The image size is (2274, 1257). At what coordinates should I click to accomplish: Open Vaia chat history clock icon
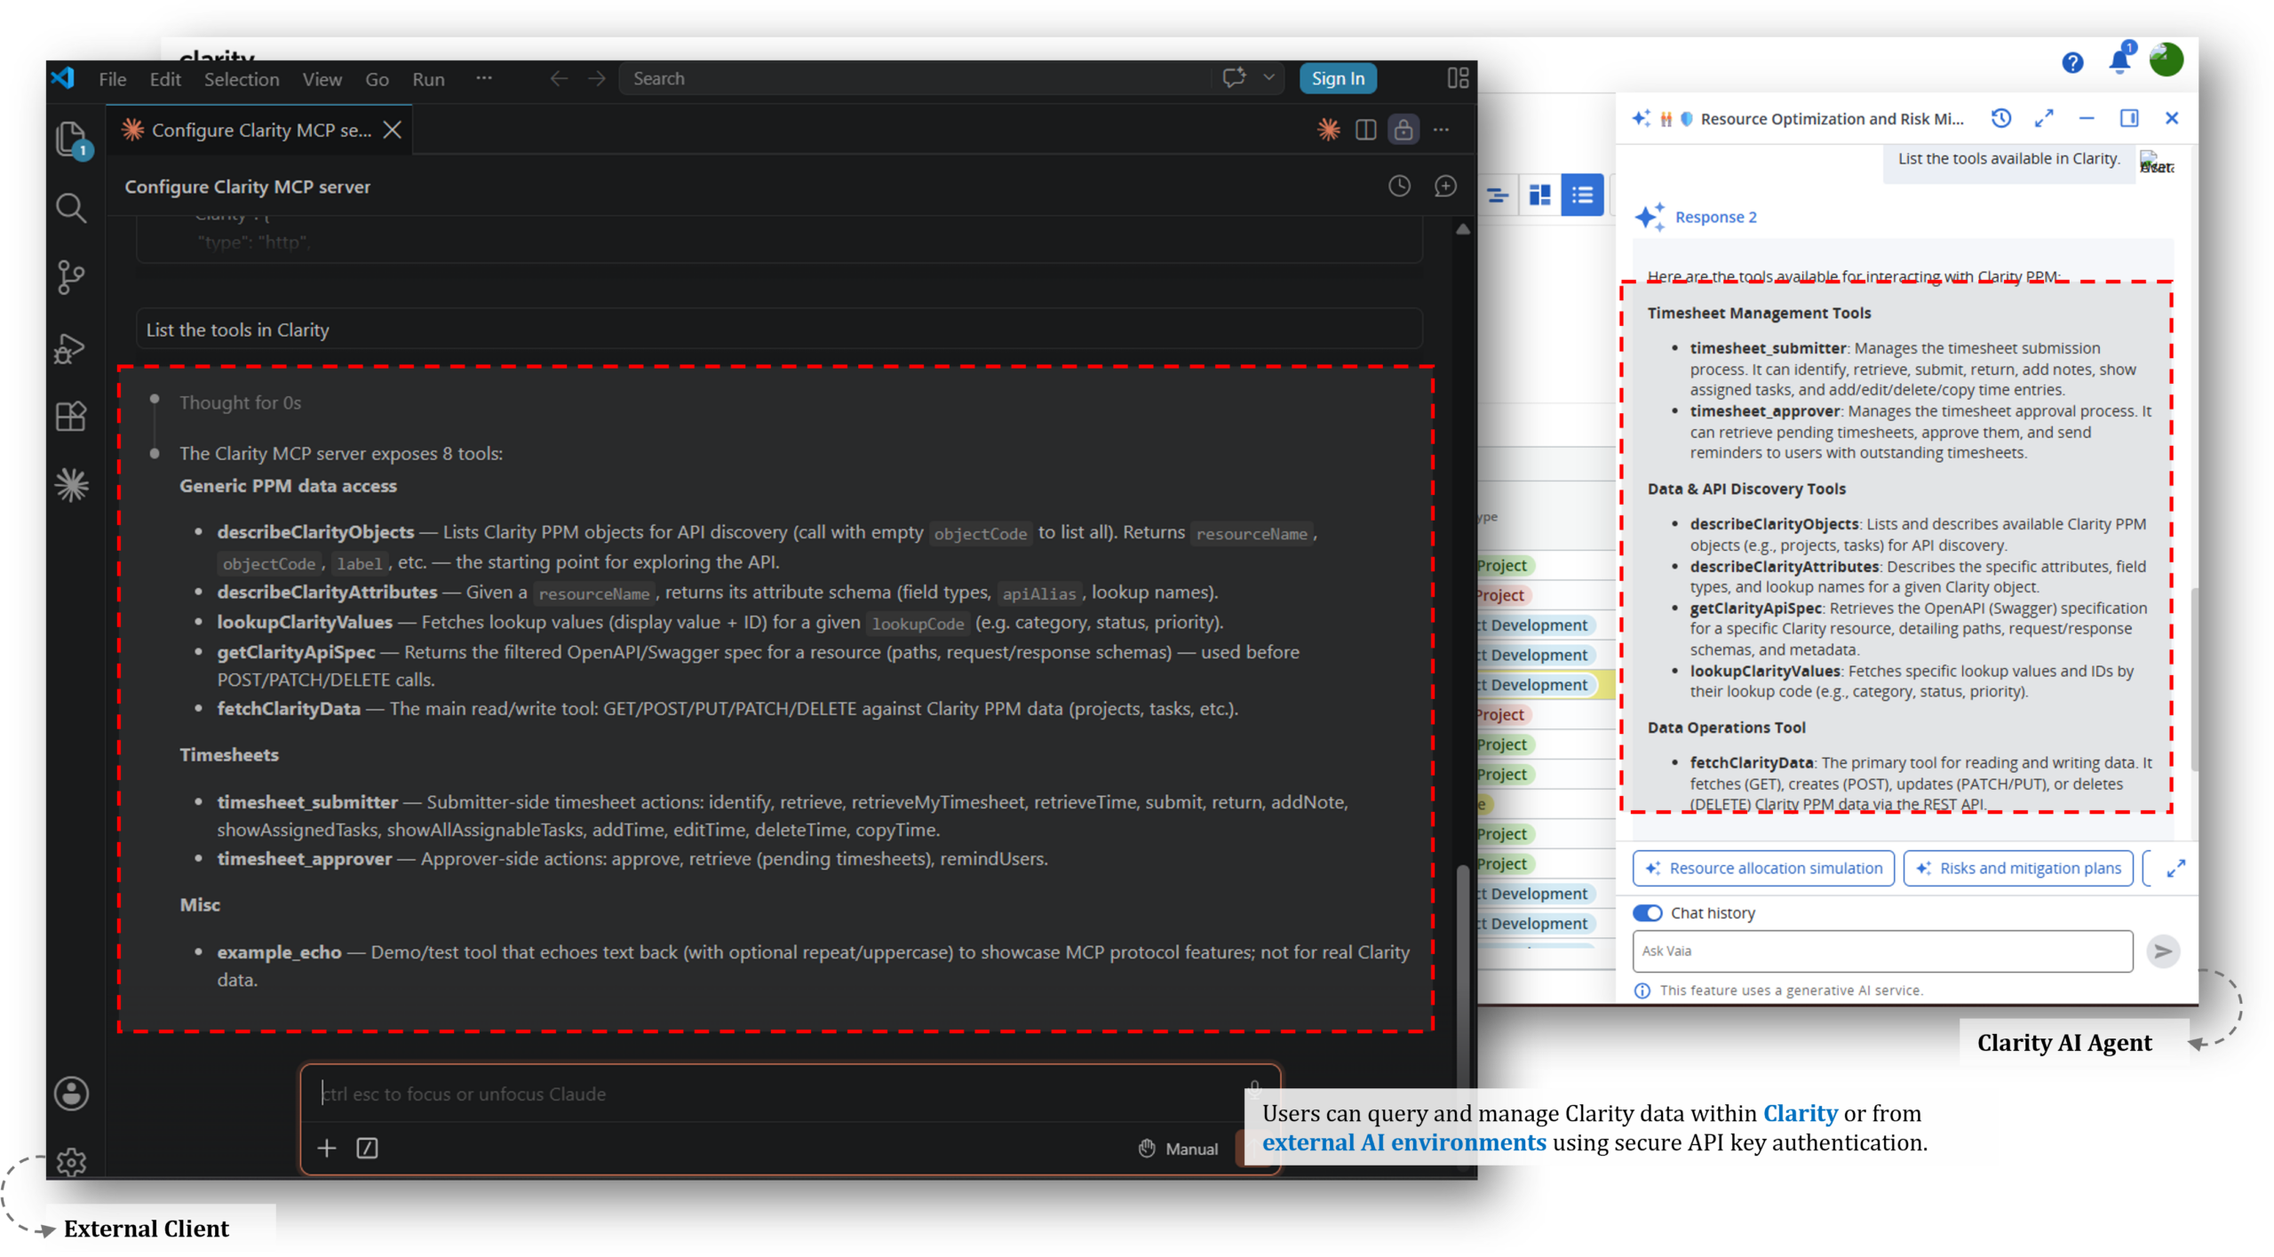[x=2001, y=118]
